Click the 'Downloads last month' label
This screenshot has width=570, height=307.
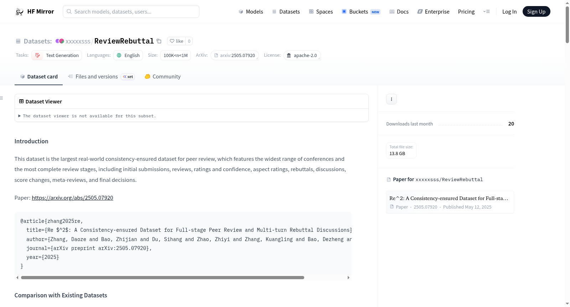(410, 124)
